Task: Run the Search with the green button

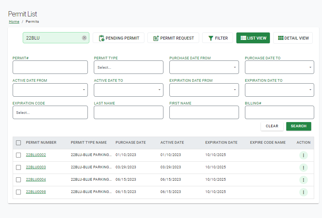Action: pos(299,126)
